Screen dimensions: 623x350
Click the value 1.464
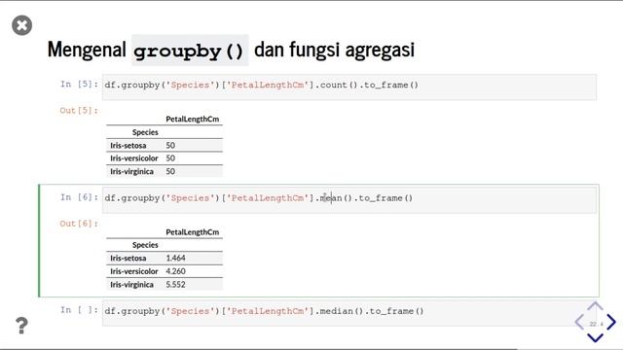[x=175, y=259]
